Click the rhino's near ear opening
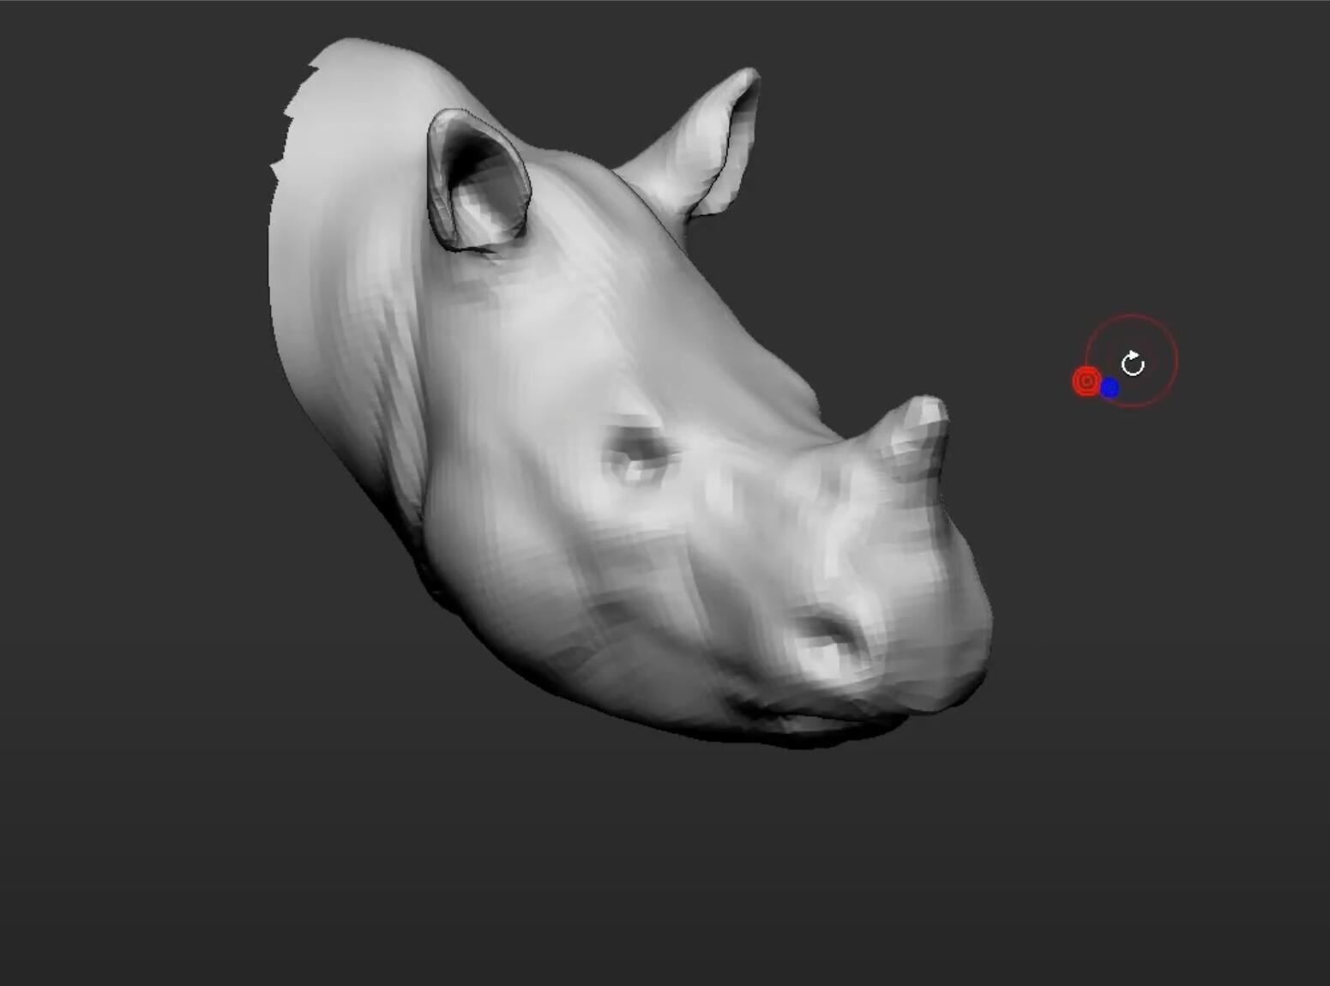The width and height of the screenshot is (1330, 986). [480, 182]
